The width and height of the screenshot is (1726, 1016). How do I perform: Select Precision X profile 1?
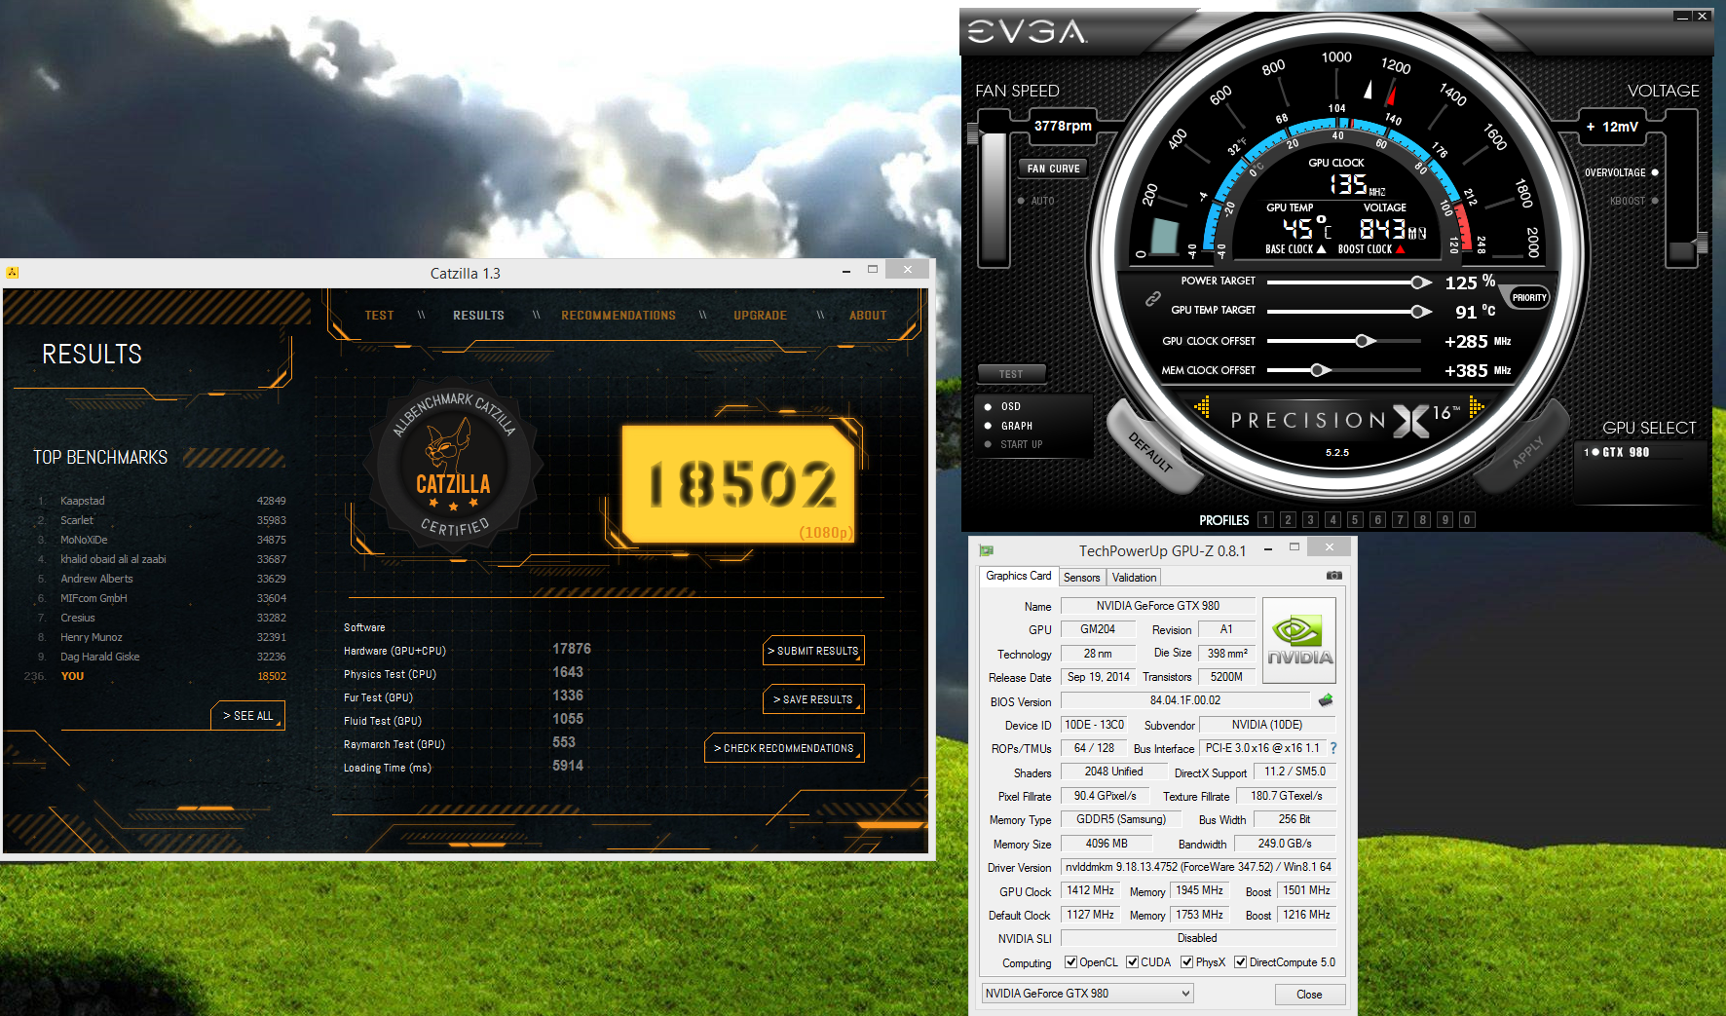point(1265,520)
